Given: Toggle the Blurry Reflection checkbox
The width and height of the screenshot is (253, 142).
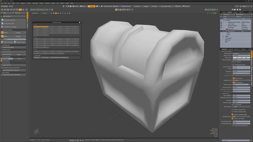Looking at the screenshot, I should point(234,82).
